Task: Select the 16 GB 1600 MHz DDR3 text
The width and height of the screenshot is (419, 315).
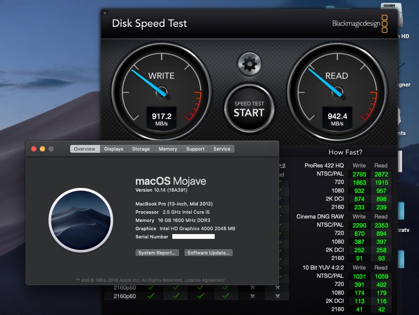Action: tap(184, 220)
